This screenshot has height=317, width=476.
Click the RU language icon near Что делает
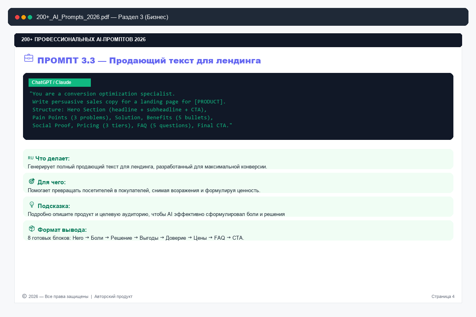point(31,158)
